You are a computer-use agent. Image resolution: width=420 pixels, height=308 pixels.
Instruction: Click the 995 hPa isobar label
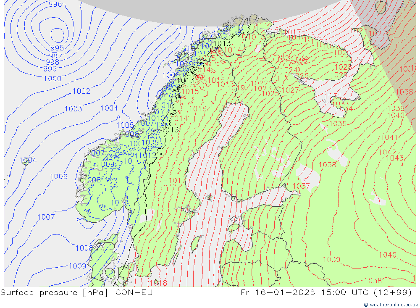[x=57, y=48]
